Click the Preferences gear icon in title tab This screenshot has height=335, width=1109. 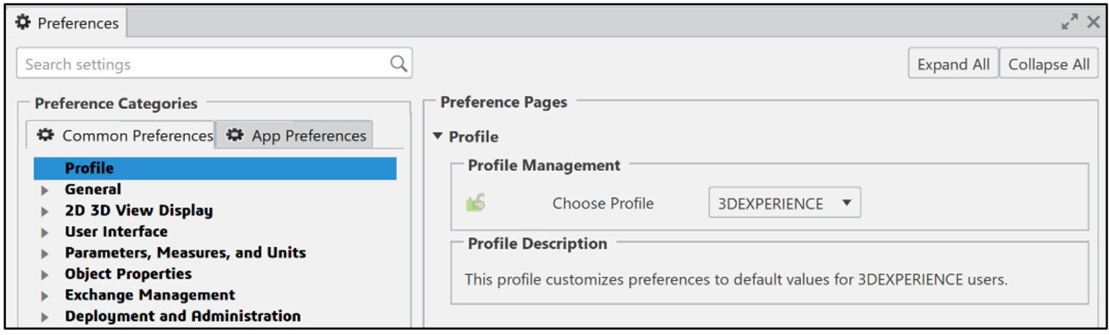click(23, 23)
